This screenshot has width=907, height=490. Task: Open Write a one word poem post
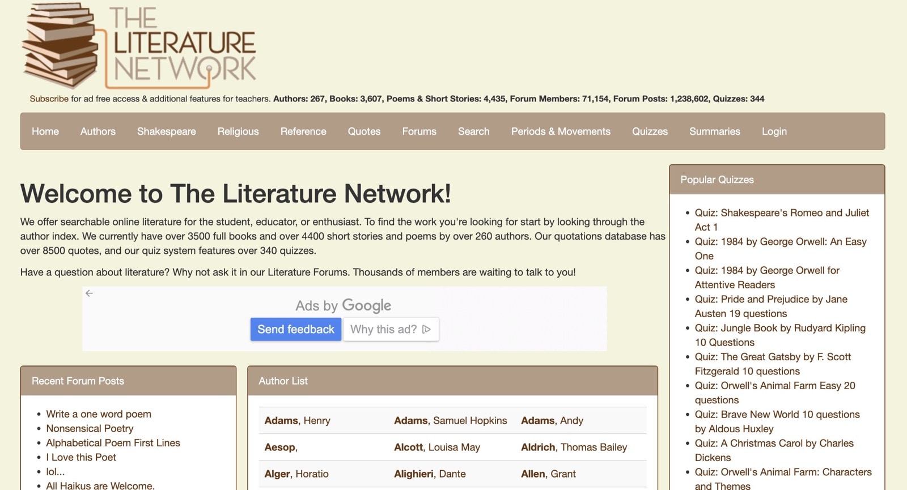99,414
